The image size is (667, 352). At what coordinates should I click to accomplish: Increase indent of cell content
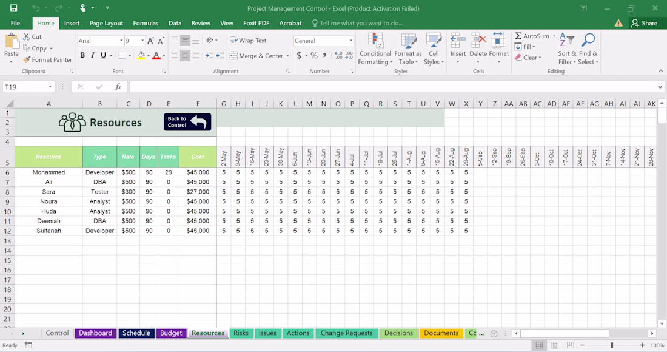coord(220,55)
